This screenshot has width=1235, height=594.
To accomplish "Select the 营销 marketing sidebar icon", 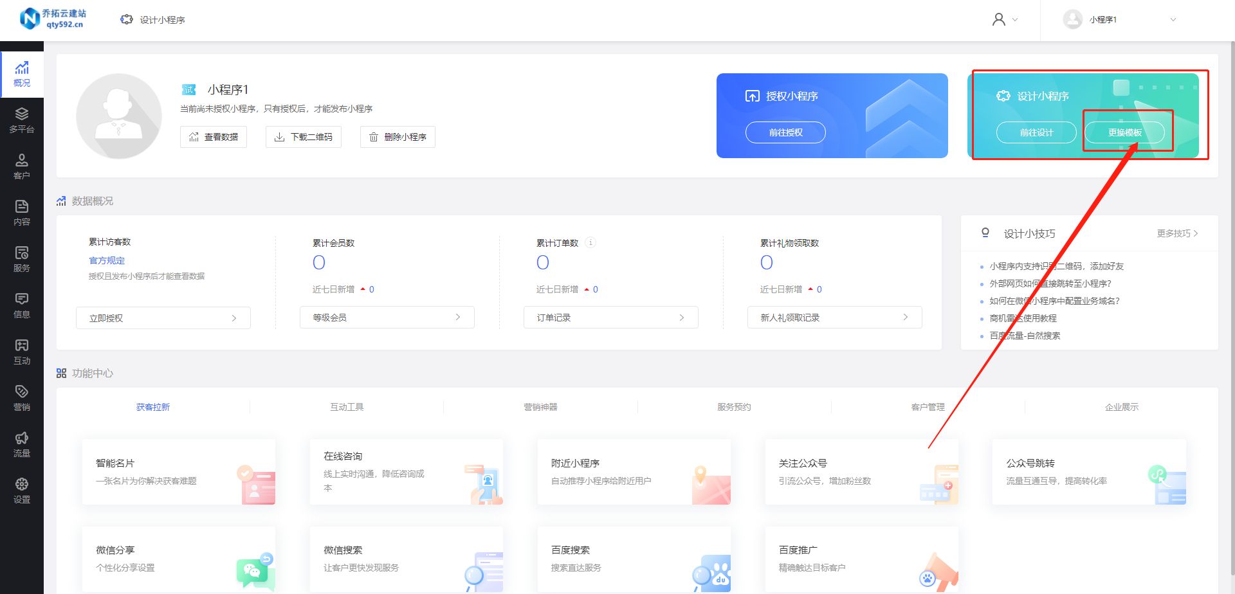I will 22,397.
